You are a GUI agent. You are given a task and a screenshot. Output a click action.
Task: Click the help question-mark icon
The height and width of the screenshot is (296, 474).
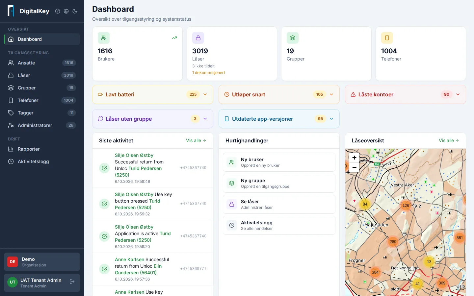[58, 11]
